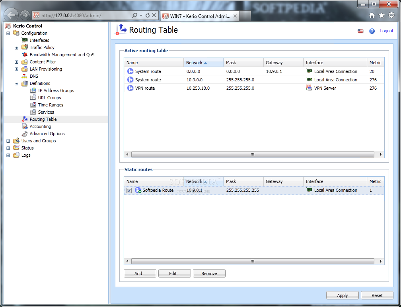
Task: Switch to WIN7 Kerio Control Admin tab
Action: [x=199, y=16]
